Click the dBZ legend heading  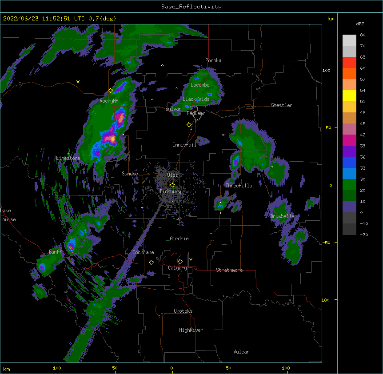click(360, 24)
